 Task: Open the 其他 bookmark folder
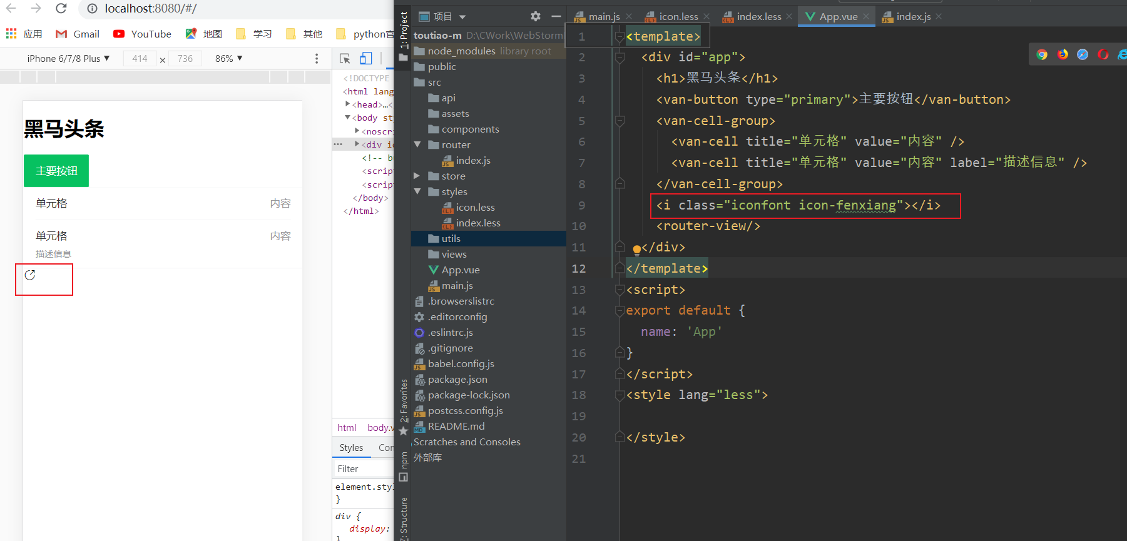[303, 34]
